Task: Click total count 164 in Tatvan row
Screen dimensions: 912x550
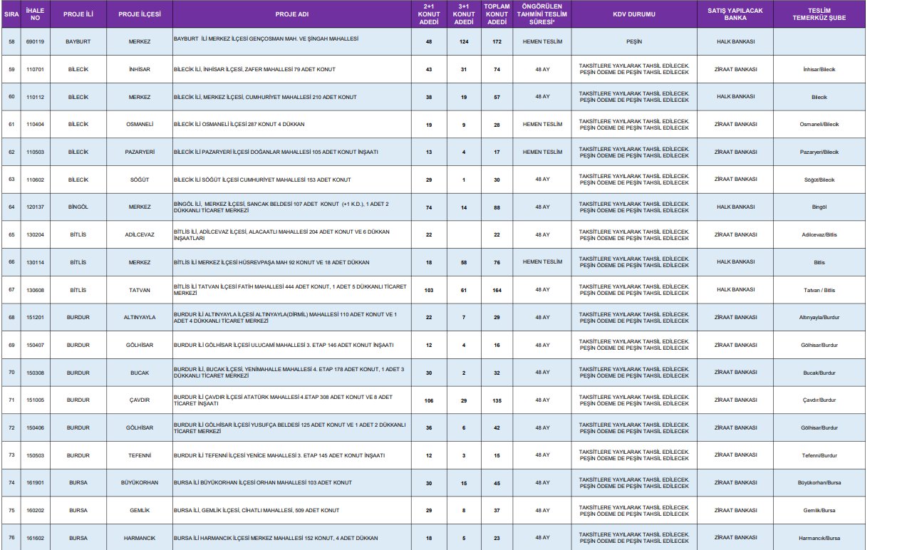Action: 497,290
